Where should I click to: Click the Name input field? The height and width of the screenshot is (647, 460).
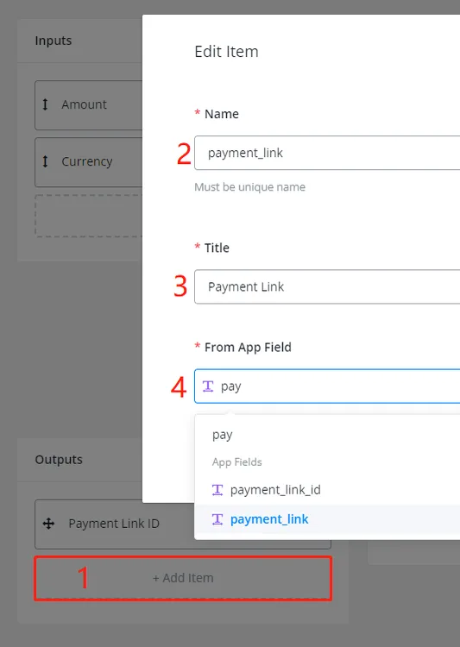327,153
